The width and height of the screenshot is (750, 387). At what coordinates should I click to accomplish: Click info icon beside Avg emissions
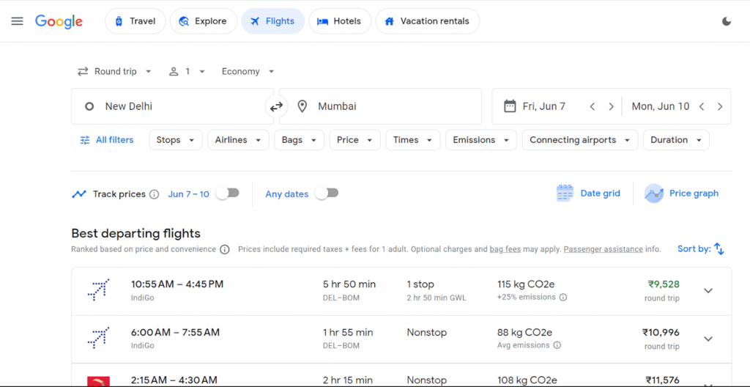tap(557, 344)
